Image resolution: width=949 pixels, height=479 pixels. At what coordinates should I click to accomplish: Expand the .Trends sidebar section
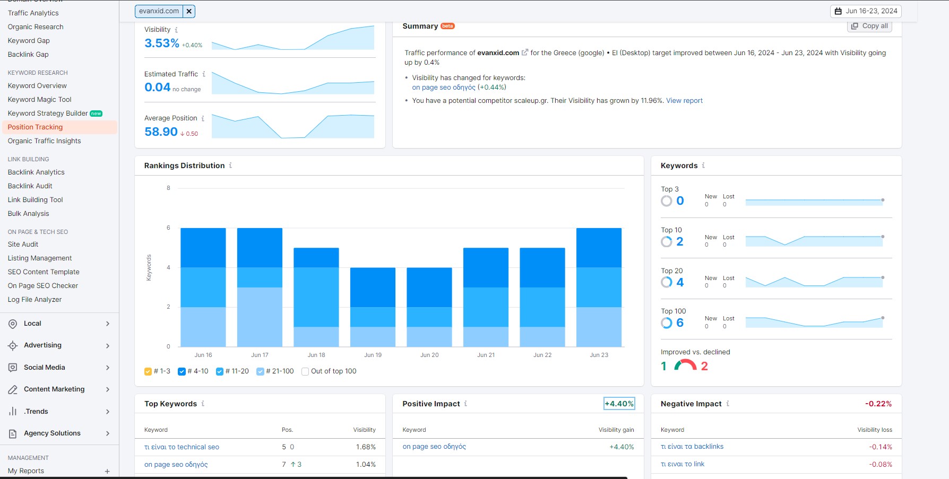pyautogui.click(x=107, y=412)
